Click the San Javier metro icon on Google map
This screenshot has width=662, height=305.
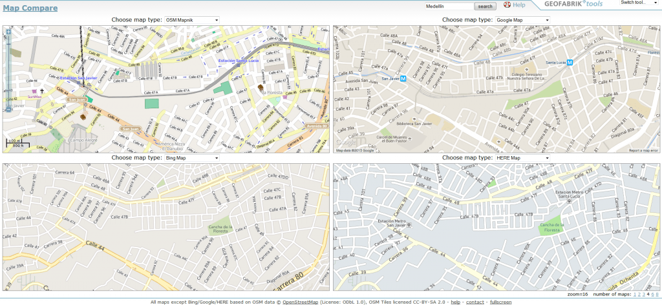tap(403, 79)
